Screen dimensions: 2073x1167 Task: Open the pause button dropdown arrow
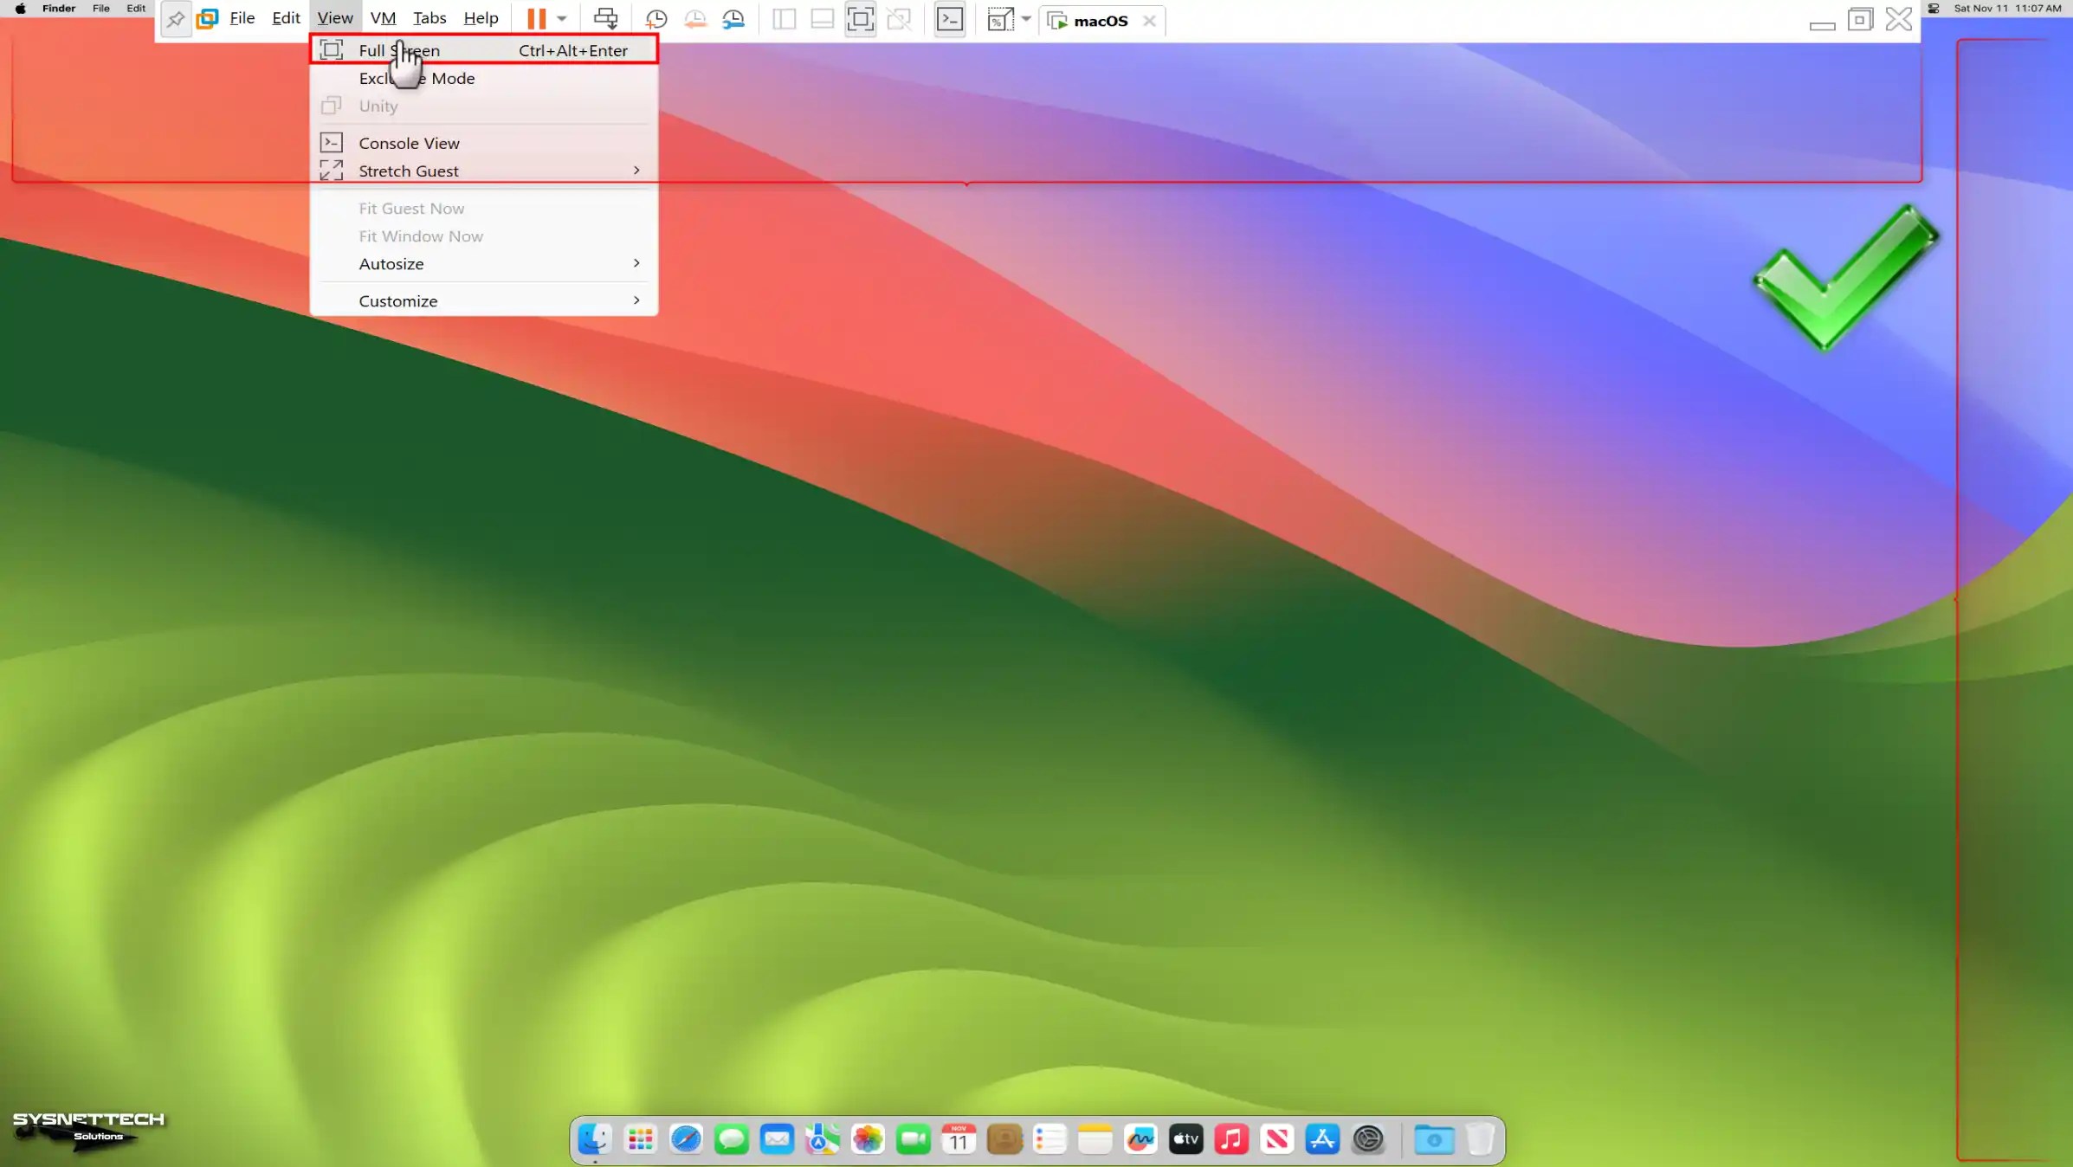(561, 18)
